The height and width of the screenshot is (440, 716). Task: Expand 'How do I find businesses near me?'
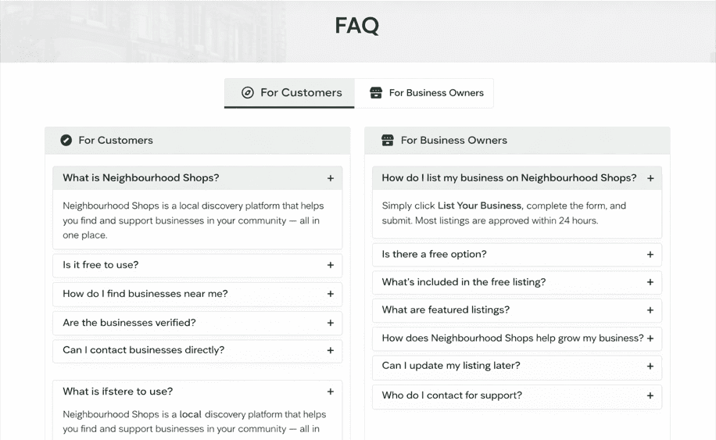pyautogui.click(x=197, y=294)
